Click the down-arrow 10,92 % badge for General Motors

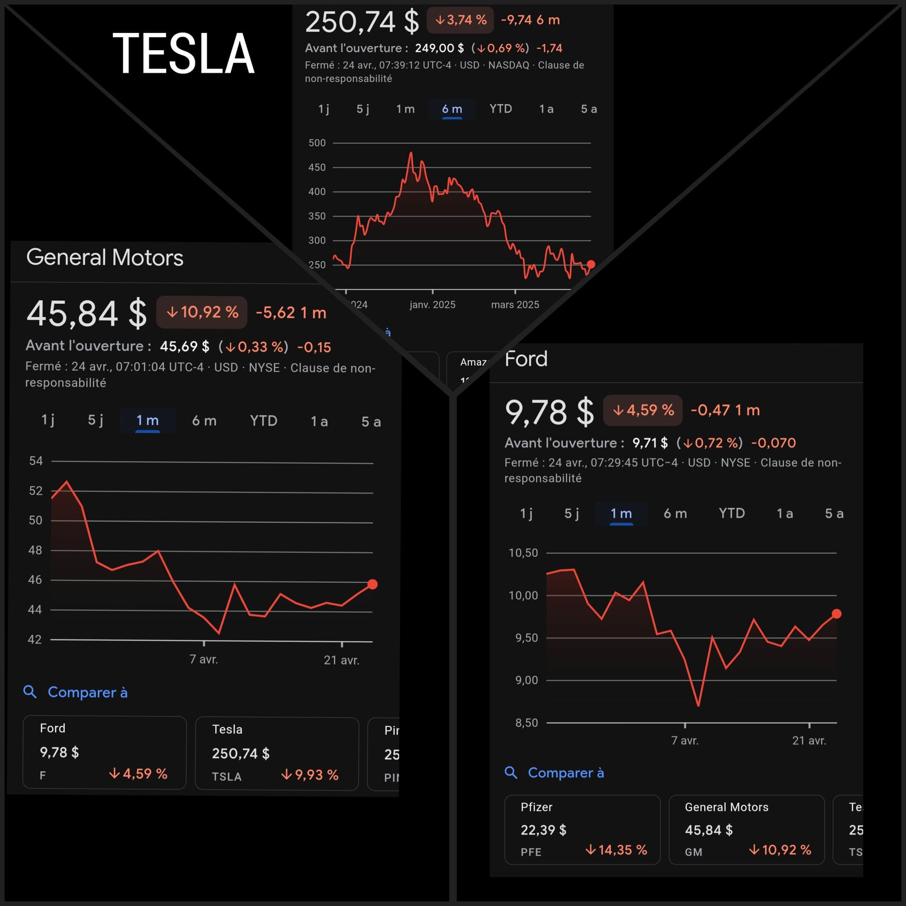click(202, 312)
